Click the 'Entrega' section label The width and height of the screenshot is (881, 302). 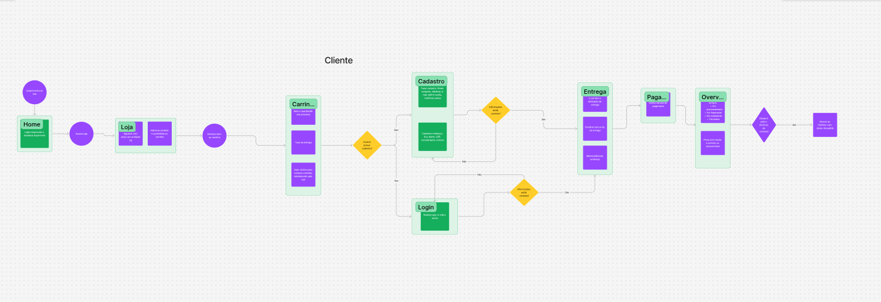coord(595,92)
